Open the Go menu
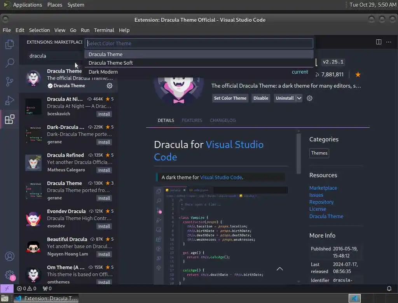398x303 pixels. pyautogui.click(x=73, y=30)
